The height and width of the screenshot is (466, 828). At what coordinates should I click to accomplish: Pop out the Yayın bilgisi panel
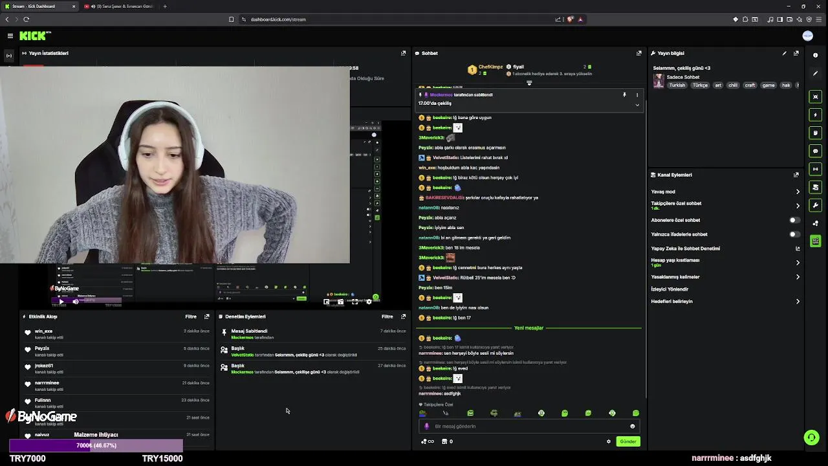tap(796, 53)
